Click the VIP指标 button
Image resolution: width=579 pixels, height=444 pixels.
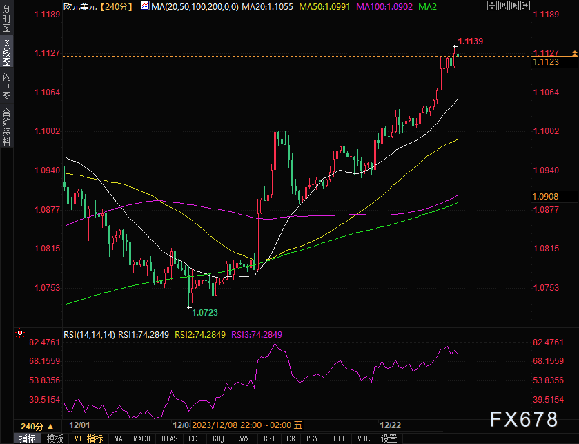click(88, 438)
